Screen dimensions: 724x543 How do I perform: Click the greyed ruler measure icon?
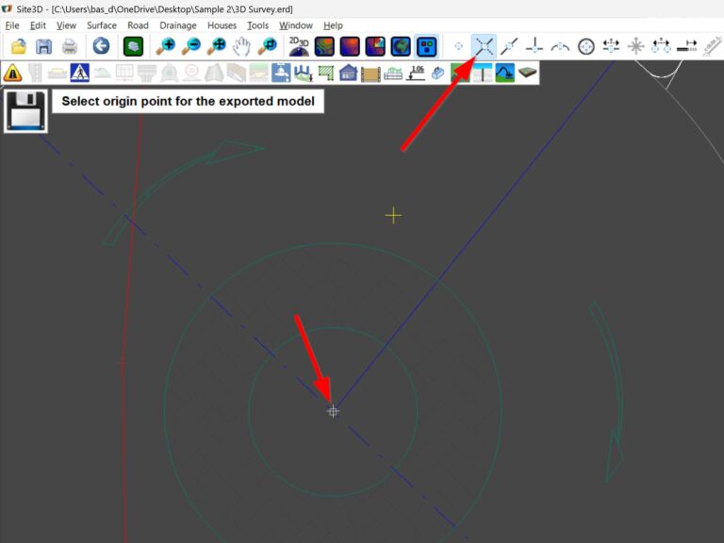713,46
